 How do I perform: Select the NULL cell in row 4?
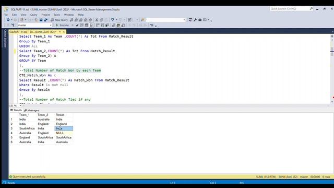(64, 133)
